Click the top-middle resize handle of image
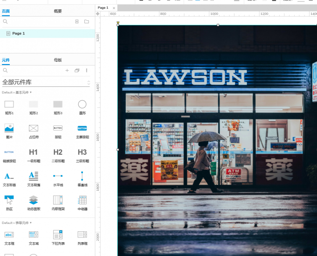Screen dimensions: 317x256 218,25
